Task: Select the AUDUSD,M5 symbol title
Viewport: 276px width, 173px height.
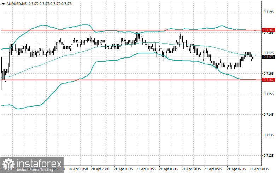Action: pyautogui.click(x=16, y=4)
